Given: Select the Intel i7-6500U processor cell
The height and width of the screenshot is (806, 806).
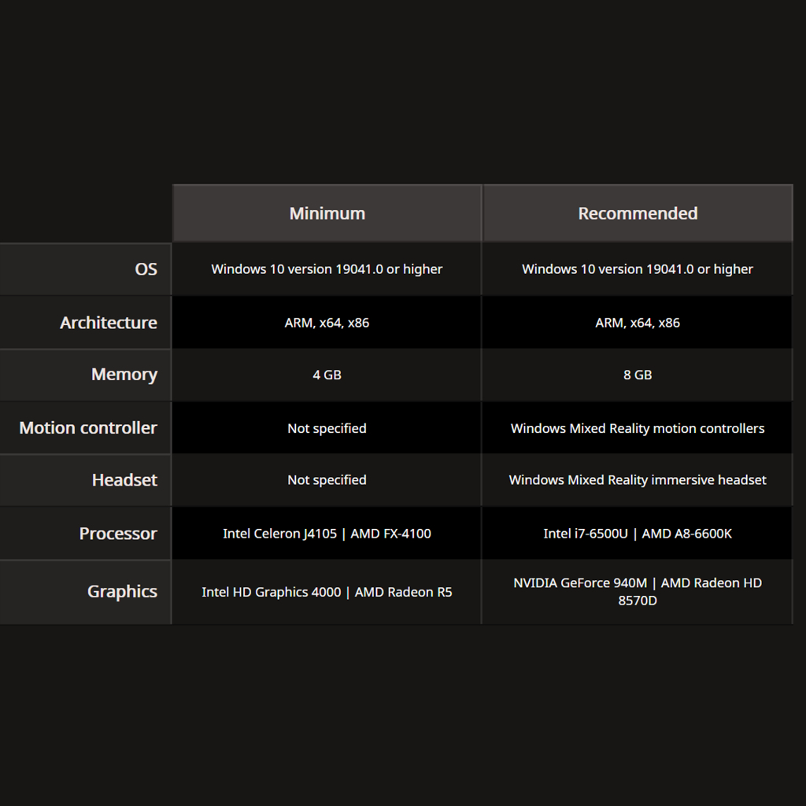Looking at the screenshot, I should 638,534.
